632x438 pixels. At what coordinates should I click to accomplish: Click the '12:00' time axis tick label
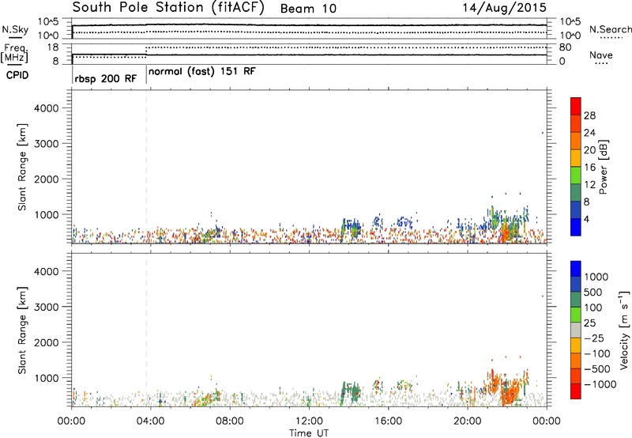(x=309, y=421)
